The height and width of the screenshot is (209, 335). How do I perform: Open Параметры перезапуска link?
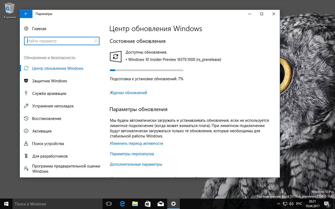point(132,154)
